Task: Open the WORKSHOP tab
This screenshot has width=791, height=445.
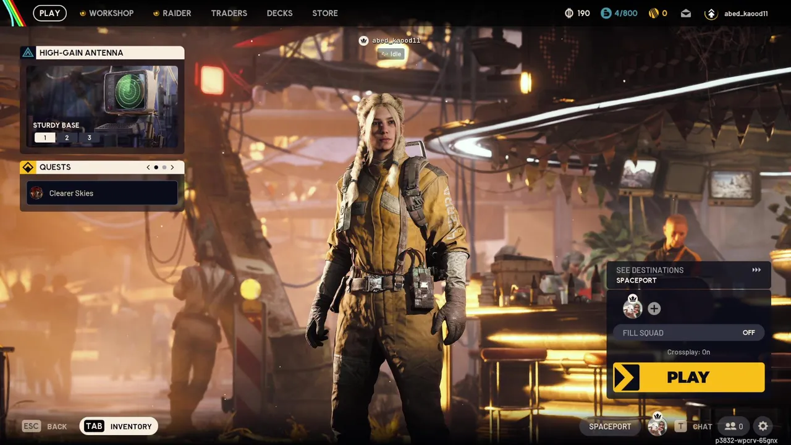Action: click(106, 13)
